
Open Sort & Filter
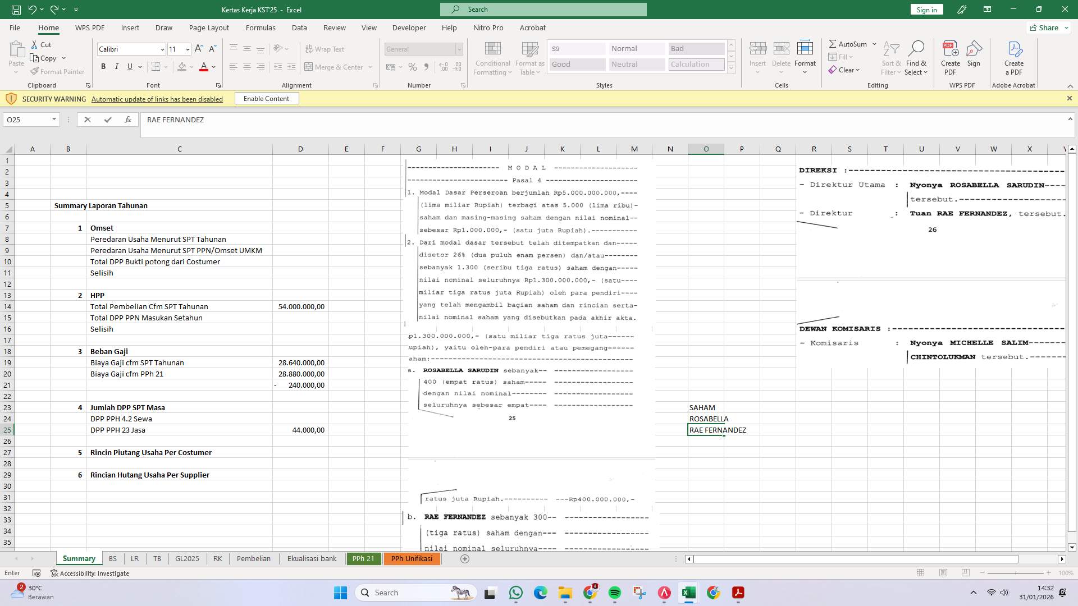pyautogui.click(x=892, y=56)
